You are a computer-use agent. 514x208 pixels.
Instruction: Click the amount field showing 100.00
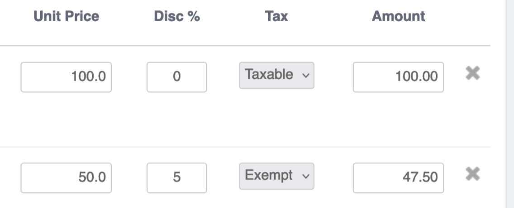[398, 77]
